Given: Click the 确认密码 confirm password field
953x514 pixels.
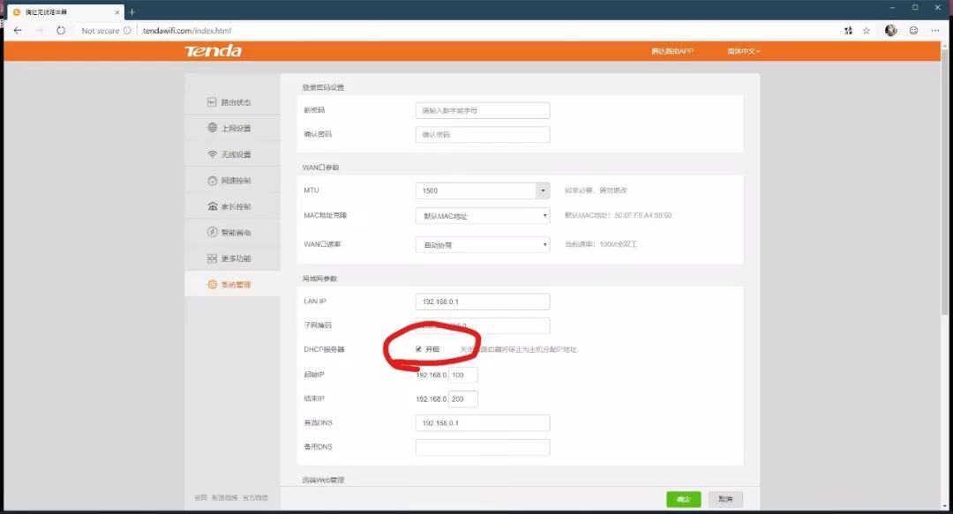Looking at the screenshot, I should pos(483,134).
